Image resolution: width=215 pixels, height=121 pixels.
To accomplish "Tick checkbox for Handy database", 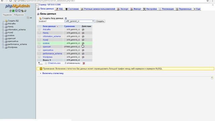I will click(x=39, y=33).
